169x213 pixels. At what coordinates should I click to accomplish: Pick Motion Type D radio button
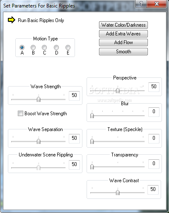[56, 47]
